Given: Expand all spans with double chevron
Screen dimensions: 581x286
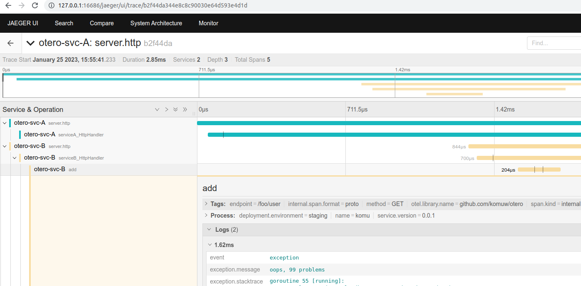Looking at the screenshot, I should [x=175, y=109].
